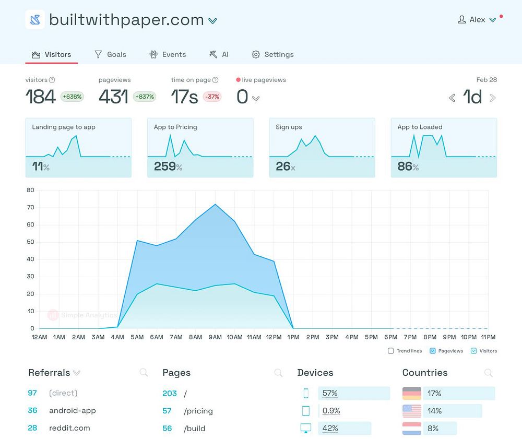The width and height of the screenshot is (522, 439).
Task: Toggle the Visitors chart checkbox
Action: (474, 351)
